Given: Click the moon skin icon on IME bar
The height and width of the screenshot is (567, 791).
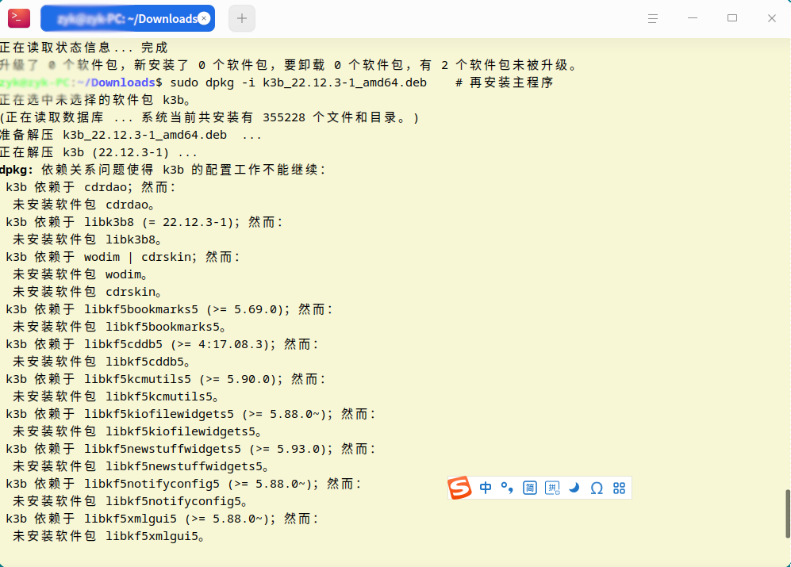Looking at the screenshot, I should [574, 488].
